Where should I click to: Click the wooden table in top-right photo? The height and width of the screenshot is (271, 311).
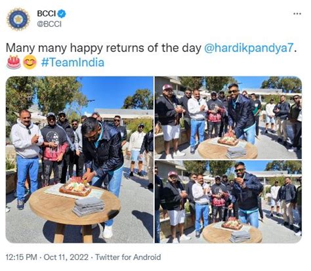point(228,149)
